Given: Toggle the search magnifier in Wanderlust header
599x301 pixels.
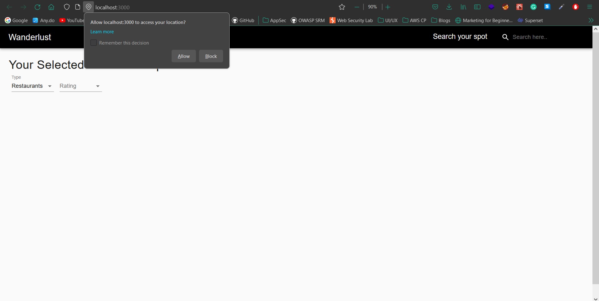Looking at the screenshot, I should (x=505, y=37).
